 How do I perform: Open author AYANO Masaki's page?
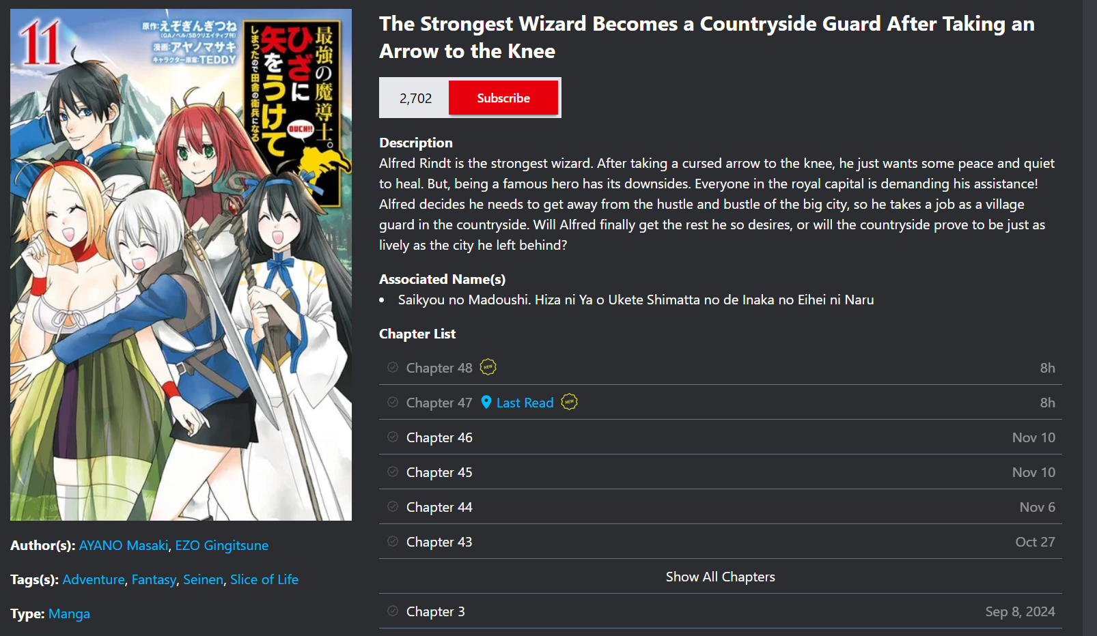coord(124,545)
